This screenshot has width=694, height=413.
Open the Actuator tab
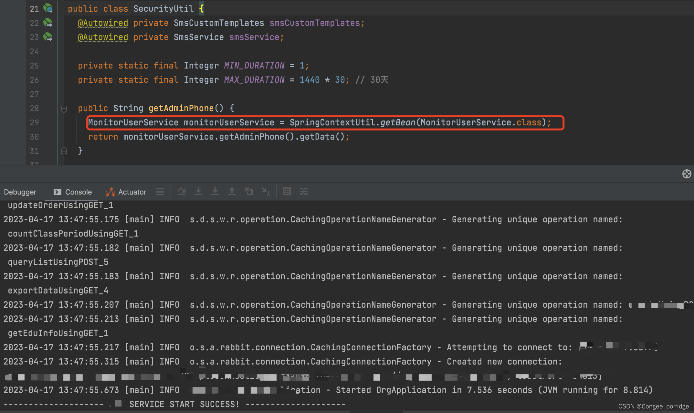click(x=126, y=192)
